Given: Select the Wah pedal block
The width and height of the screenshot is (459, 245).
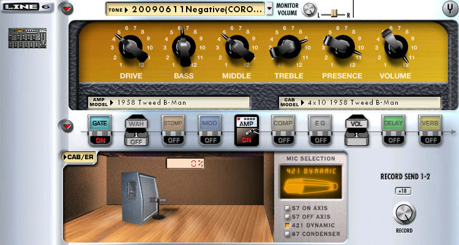Looking at the screenshot, I should point(136,124).
